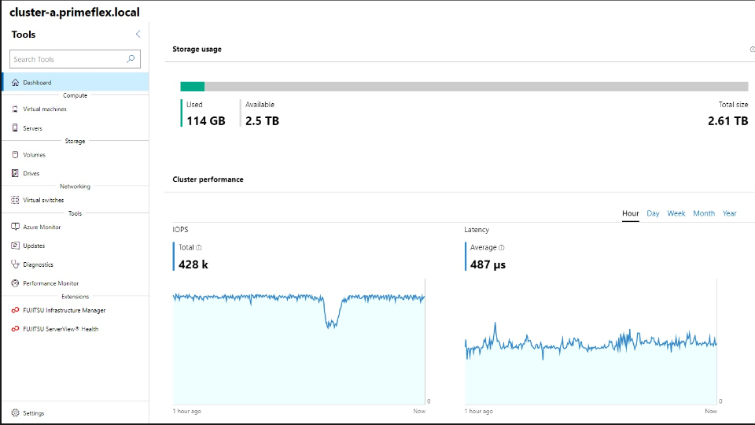Open Azure Monitor icon
This screenshot has height=425, width=755.
(x=15, y=227)
